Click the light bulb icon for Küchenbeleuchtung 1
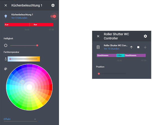Screen dimensions: 152x125 click(6, 16)
